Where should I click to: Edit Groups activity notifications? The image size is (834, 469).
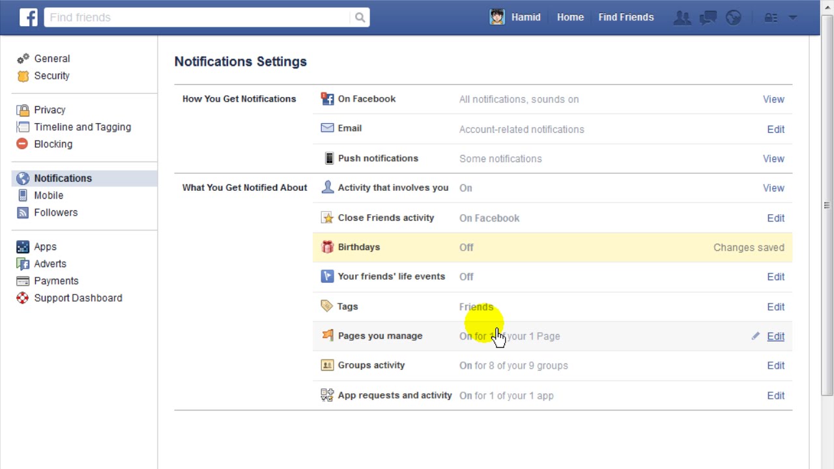pos(775,365)
